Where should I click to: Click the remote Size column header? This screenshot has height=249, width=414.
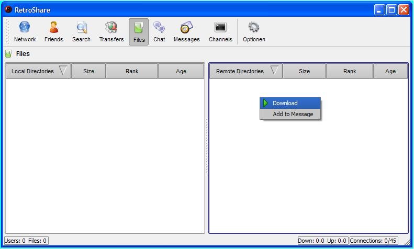coord(305,71)
